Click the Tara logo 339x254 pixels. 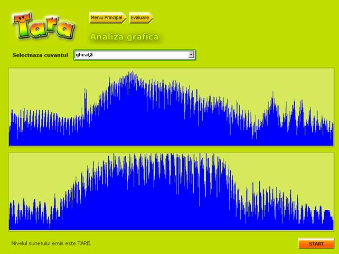tap(44, 26)
